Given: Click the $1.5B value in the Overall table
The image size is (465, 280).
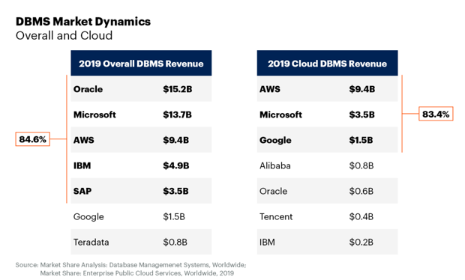Looking at the screenshot, I should [x=174, y=216].
